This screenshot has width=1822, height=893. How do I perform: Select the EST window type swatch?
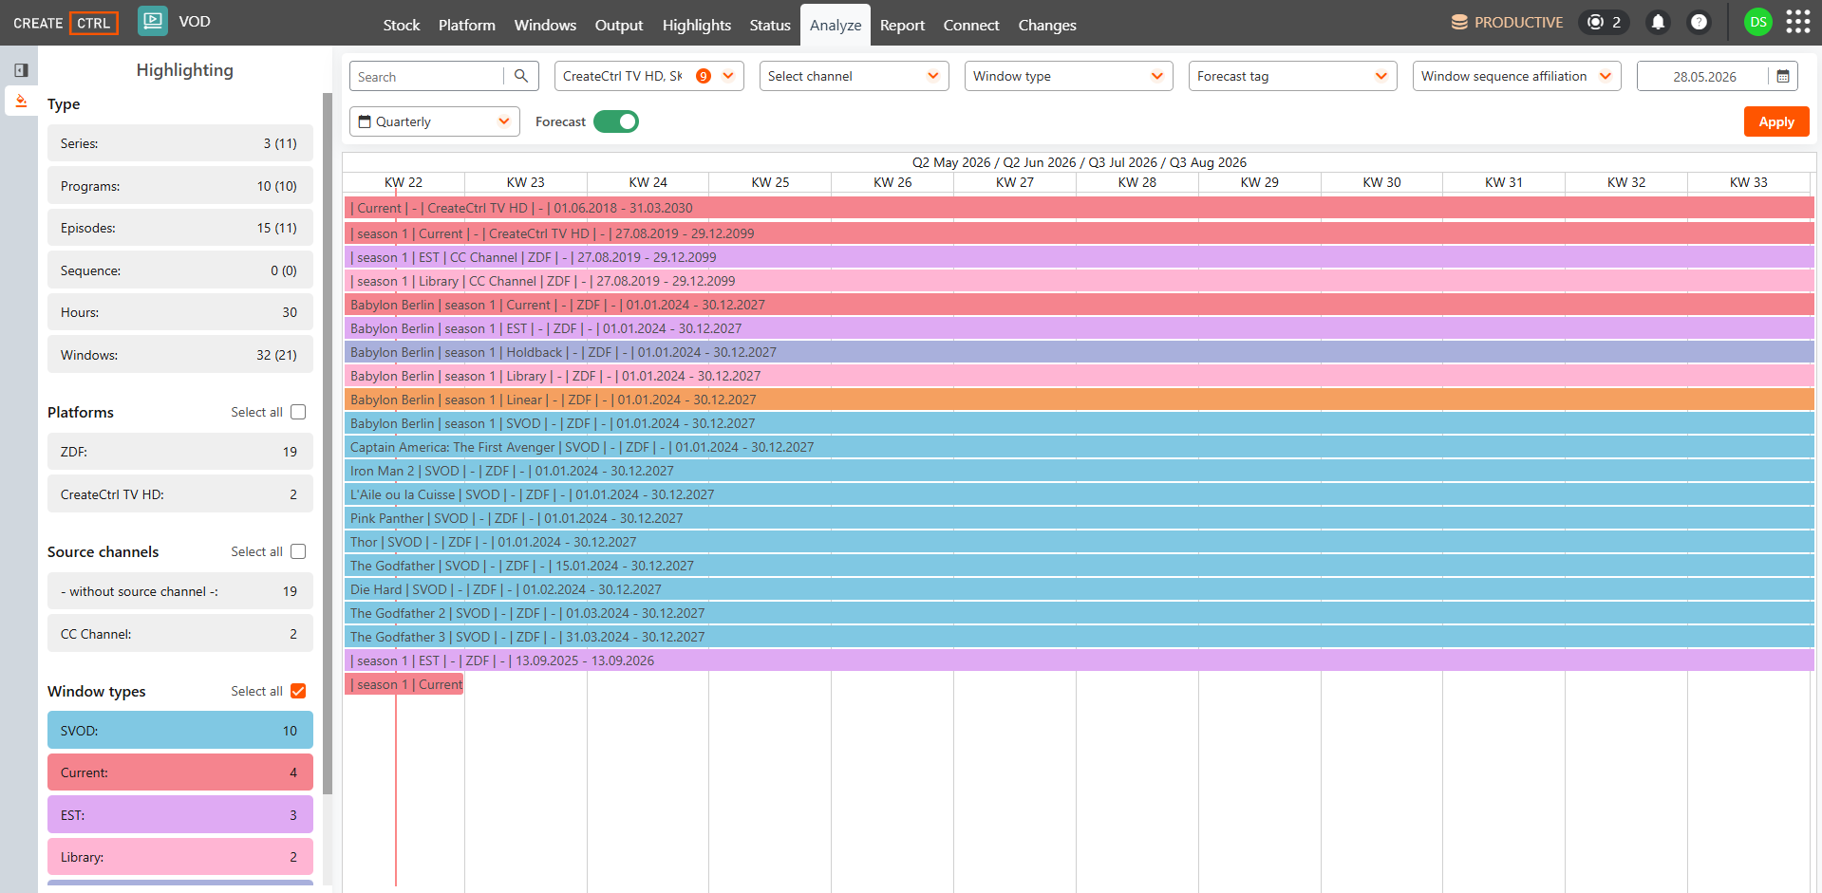pos(180,815)
